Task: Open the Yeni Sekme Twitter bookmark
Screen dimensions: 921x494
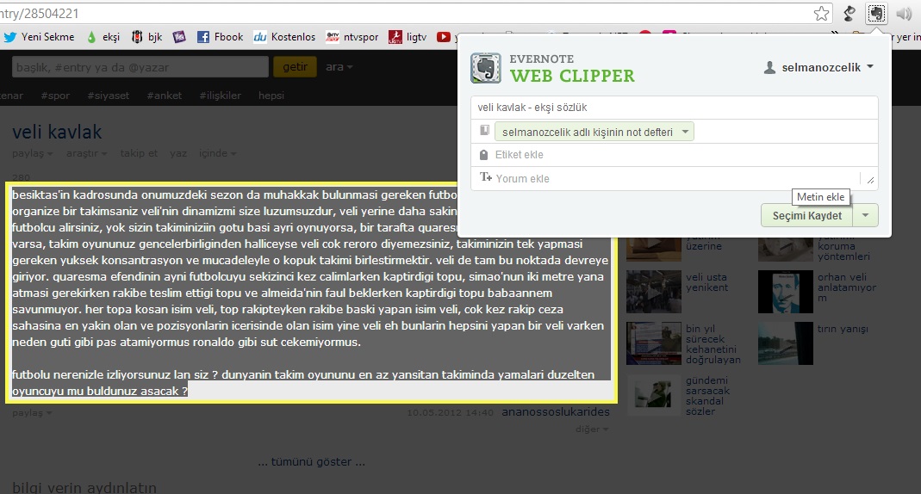Action: (x=40, y=37)
